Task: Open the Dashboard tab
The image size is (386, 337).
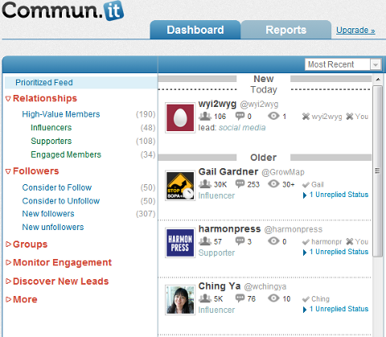Action: [195, 30]
